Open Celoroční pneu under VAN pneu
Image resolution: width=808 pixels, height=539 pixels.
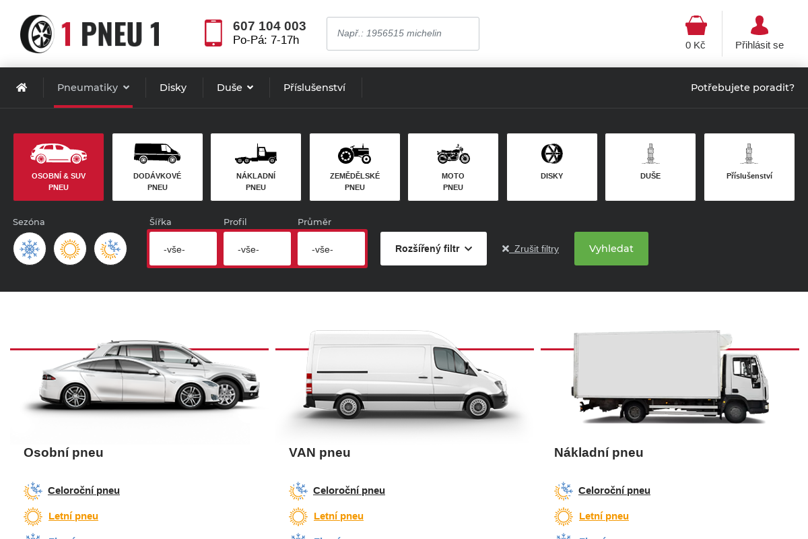point(349,490)
